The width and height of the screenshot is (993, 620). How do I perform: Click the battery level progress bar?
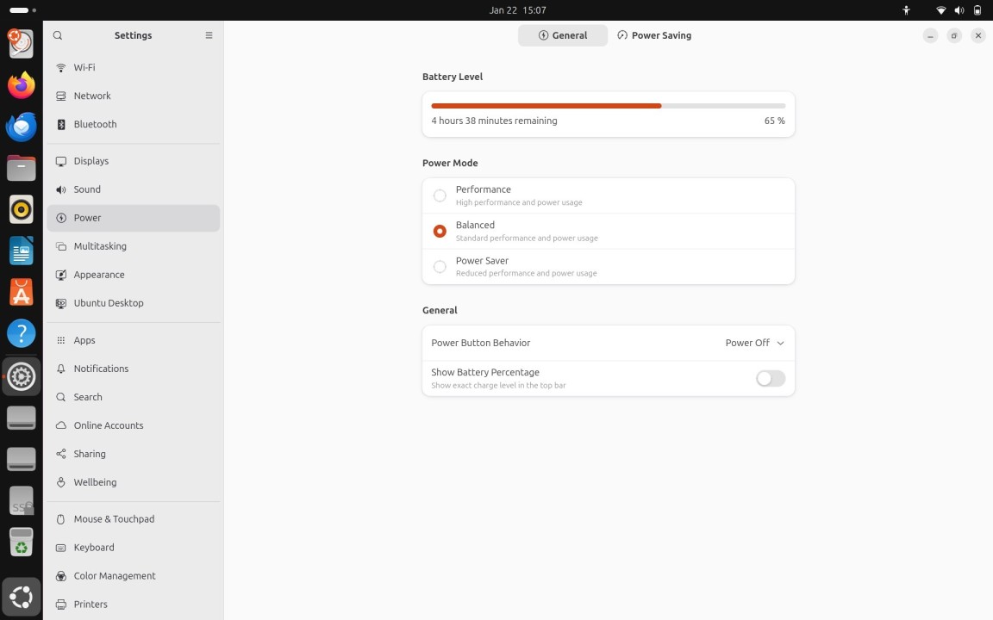pos(608,106)
